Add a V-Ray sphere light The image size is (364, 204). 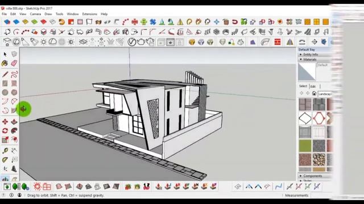pos(16,42)
